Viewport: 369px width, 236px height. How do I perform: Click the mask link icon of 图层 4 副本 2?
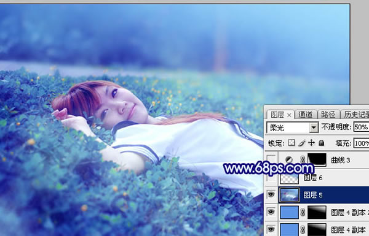coord(303,212)
